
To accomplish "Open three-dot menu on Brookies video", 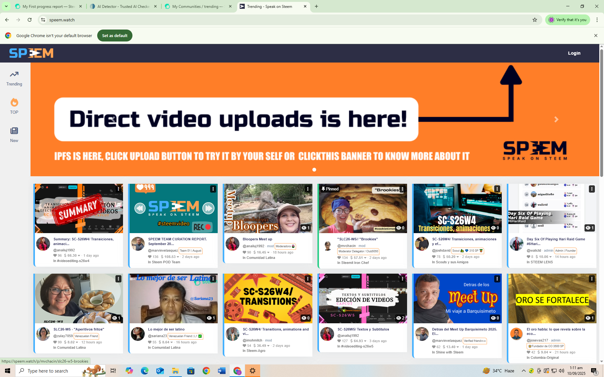I will (402, 189).
